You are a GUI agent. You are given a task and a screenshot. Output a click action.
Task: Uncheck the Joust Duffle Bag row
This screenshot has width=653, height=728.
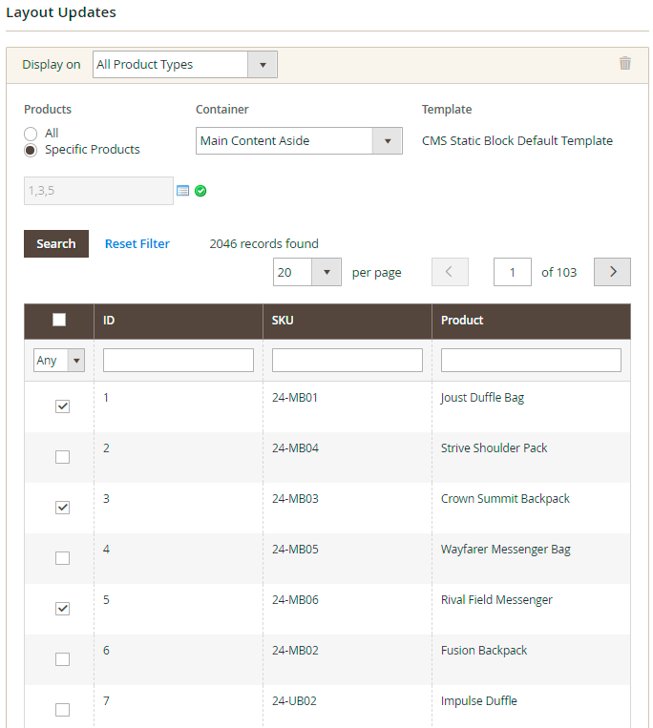click(62, 406)
